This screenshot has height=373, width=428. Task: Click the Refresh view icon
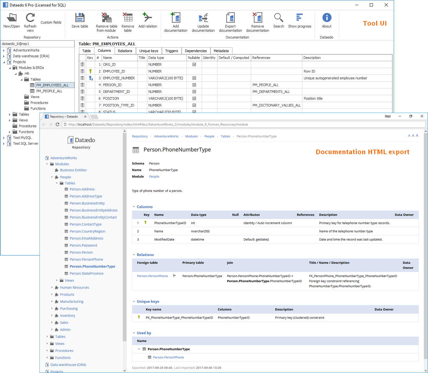click(30, 17)
